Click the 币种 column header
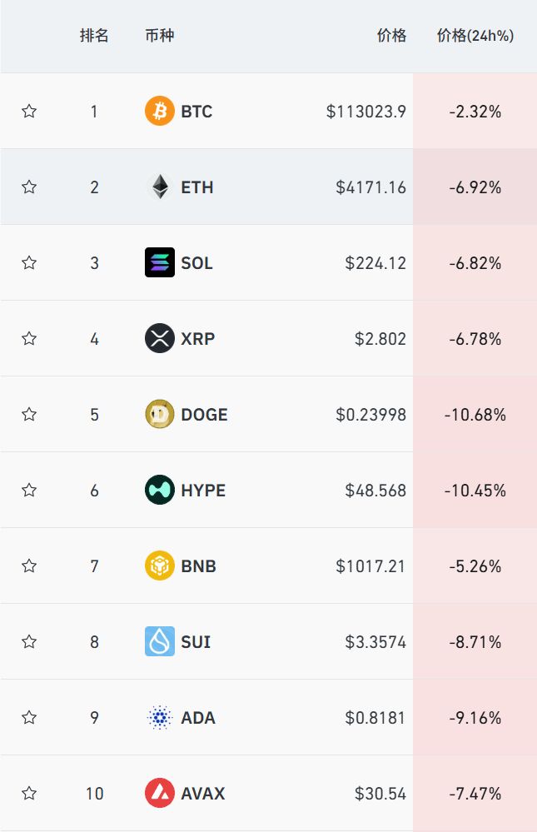Image resolution: width=537 pixels, height=832 pixels. tap(159, 36)
